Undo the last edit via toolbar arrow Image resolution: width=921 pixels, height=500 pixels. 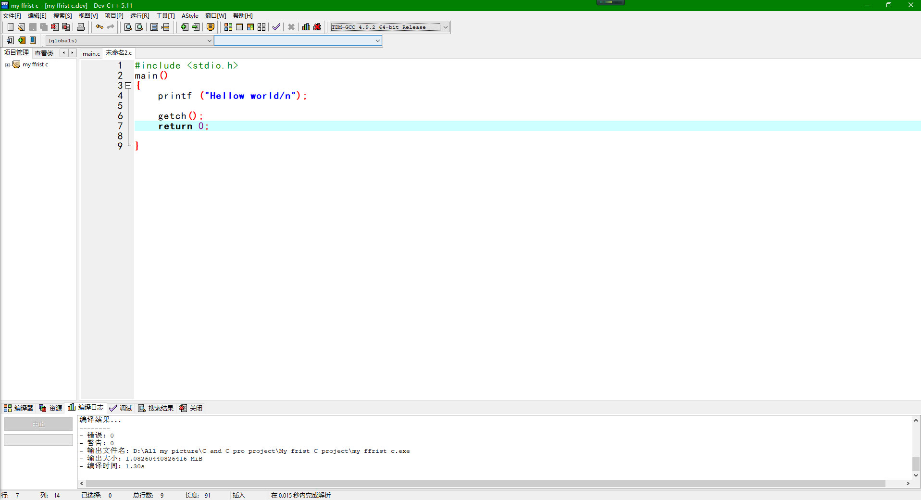point(99,27)
